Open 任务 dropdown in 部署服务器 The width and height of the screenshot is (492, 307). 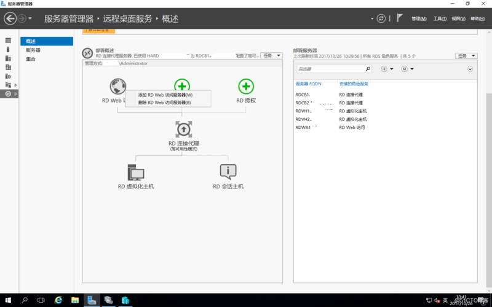tap(466, 56)
